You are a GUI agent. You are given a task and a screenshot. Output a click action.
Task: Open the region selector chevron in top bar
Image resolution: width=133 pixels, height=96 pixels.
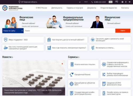(80, 2)
